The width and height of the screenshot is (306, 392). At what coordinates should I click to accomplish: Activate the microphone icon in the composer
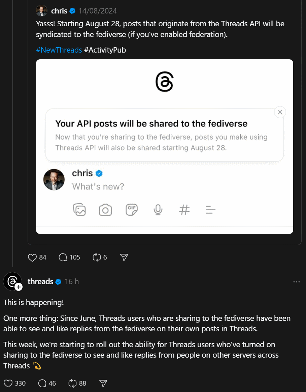click(x=158, y=209)
